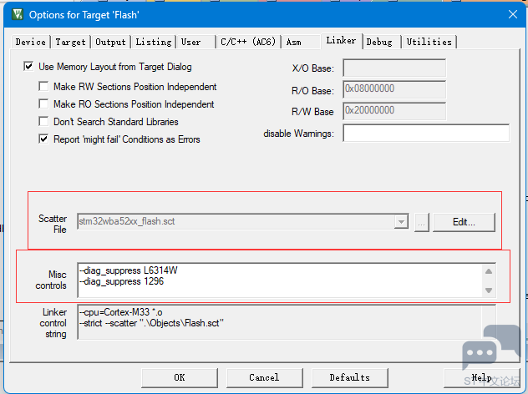This screenshot has width=528, height=394.
Task: Expand the Scatter File dropdown arrow
Action: pos(401,222)
